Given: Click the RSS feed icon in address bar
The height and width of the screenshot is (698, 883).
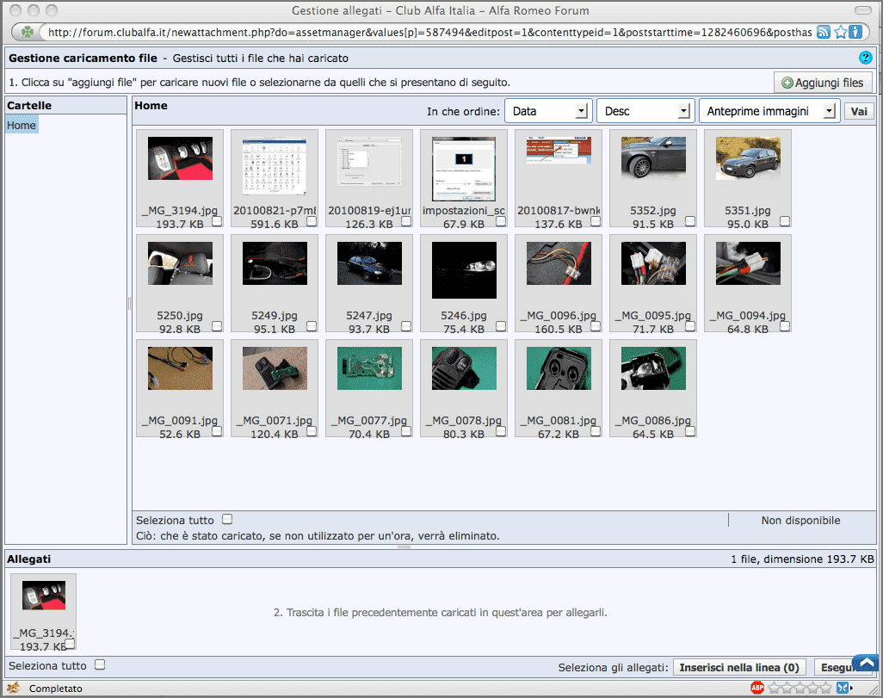Looking at the screenshot, I should point(824,32).
